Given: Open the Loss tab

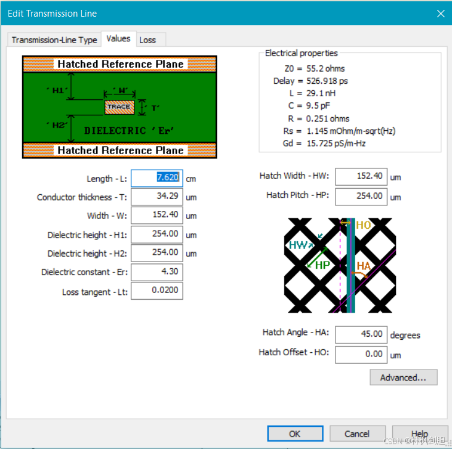Looking at the screenshot, I should [147, 40].
